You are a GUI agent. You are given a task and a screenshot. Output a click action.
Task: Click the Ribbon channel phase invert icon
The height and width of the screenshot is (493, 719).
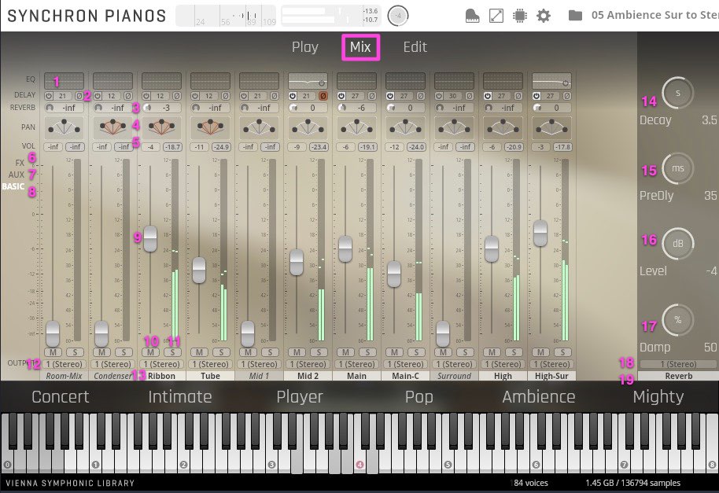(176, 96)
